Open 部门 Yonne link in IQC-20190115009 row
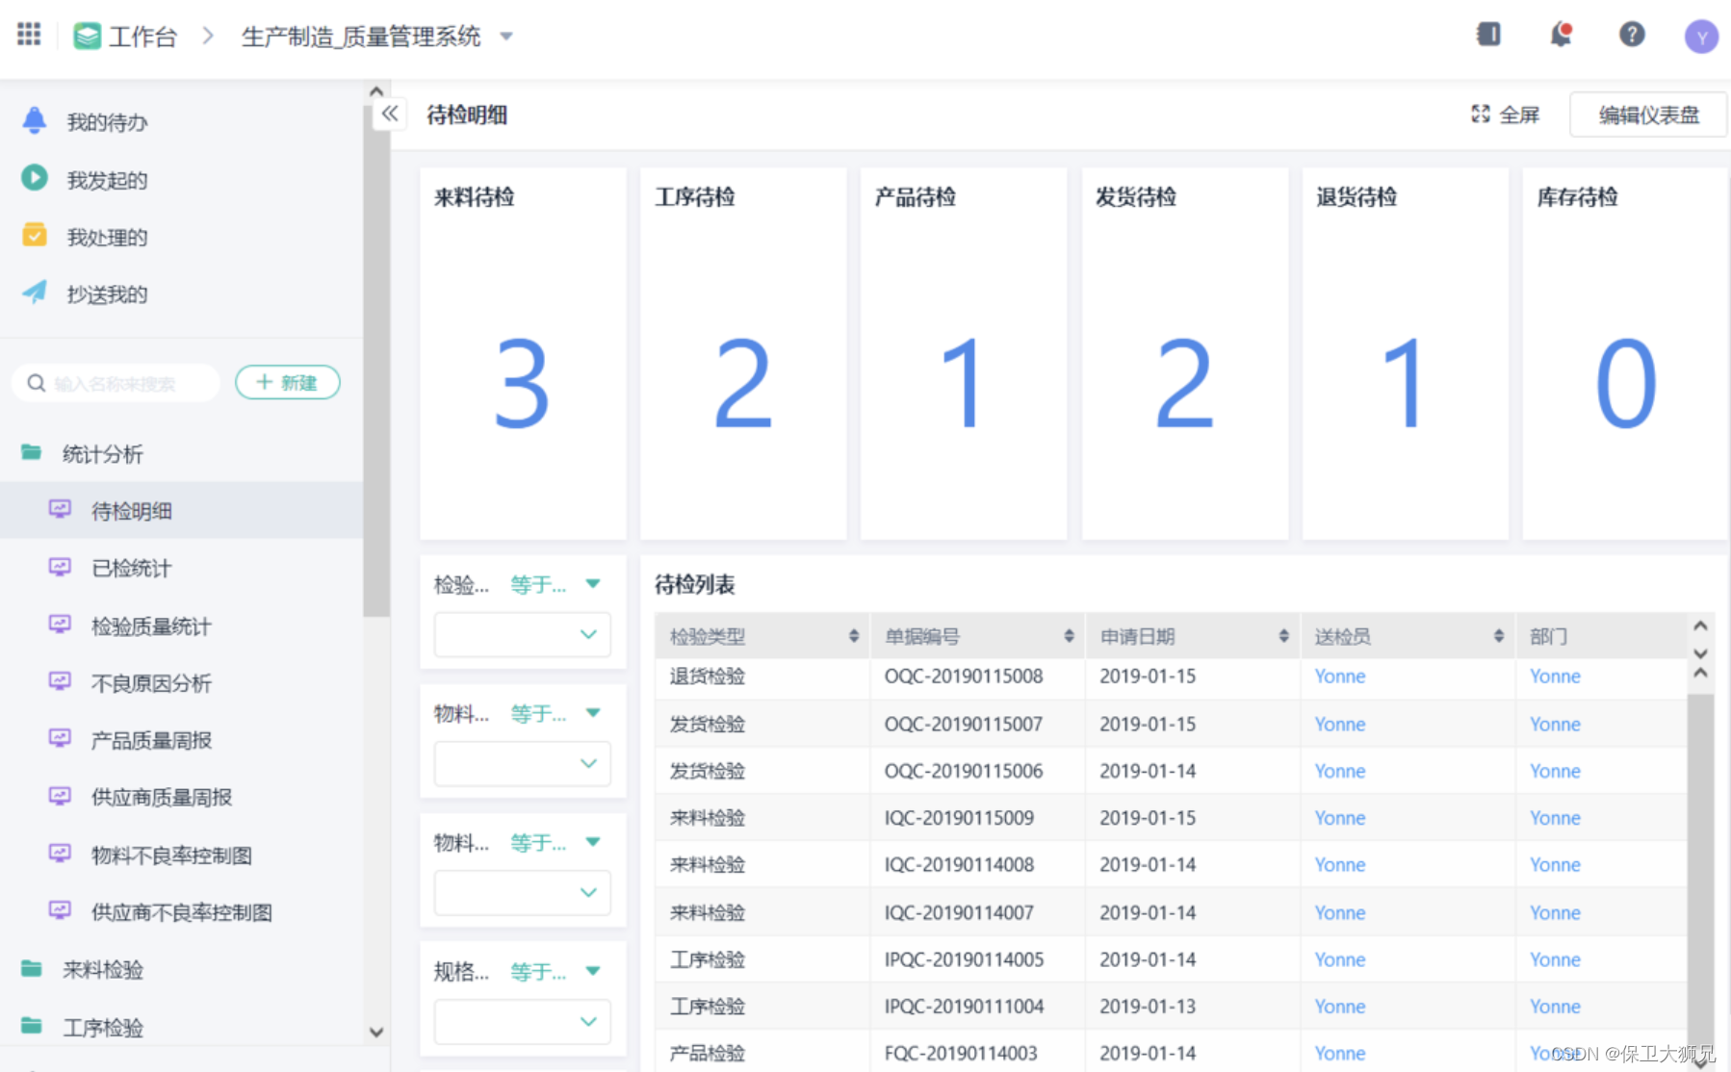1731x1072 pixels. pyautogui.click(x=1555, y=818)
